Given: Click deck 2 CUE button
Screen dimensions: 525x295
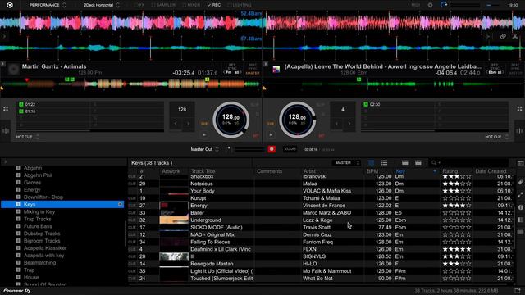Looking at the screenshot, I should point(271,124).
